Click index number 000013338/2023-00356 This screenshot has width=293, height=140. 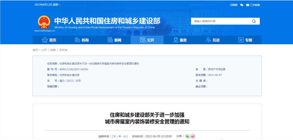pyautogui.click(x=74, y=69)
